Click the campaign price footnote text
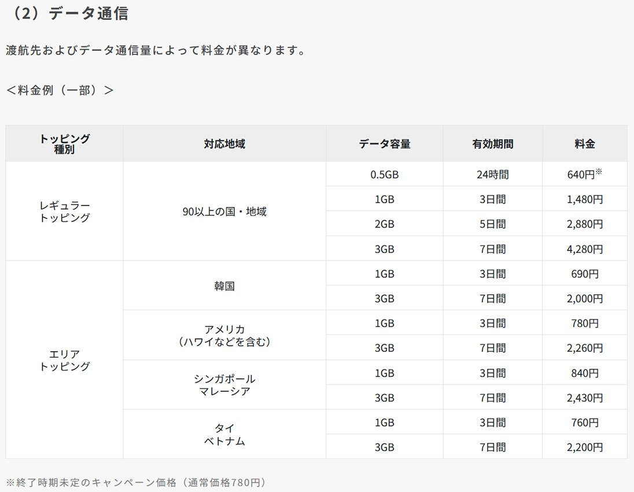The height and width of the screenshot is (492, 634). point(136,482)
